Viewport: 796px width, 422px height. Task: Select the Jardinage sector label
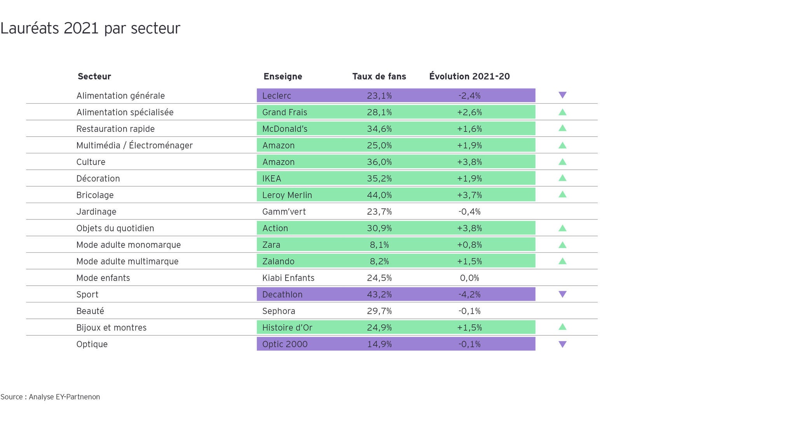tap(96, 212)
